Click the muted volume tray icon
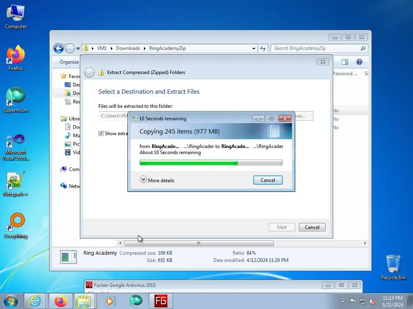 click(x=372, y=301)
